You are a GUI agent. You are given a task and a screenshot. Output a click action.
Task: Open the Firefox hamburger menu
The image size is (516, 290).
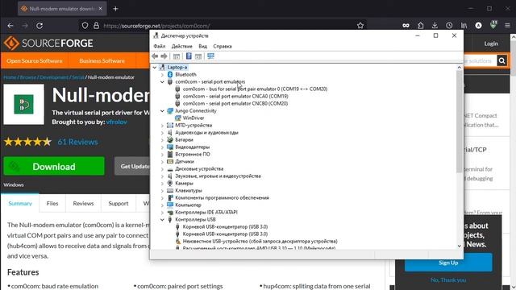(x=507, y=25)
